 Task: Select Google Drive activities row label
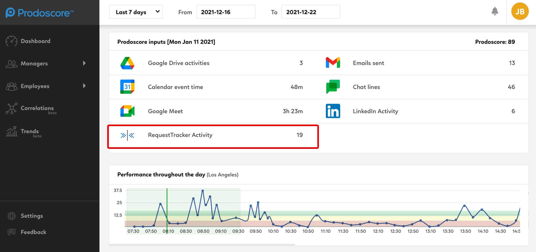179,63
